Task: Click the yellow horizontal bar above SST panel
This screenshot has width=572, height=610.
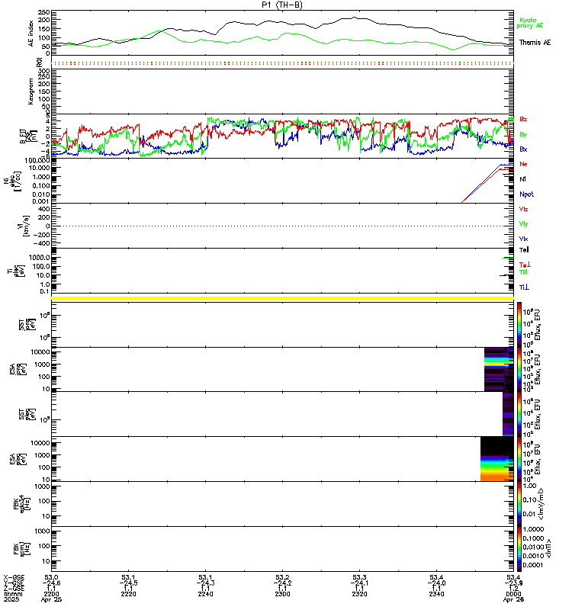Action: (x=282, y=298)
